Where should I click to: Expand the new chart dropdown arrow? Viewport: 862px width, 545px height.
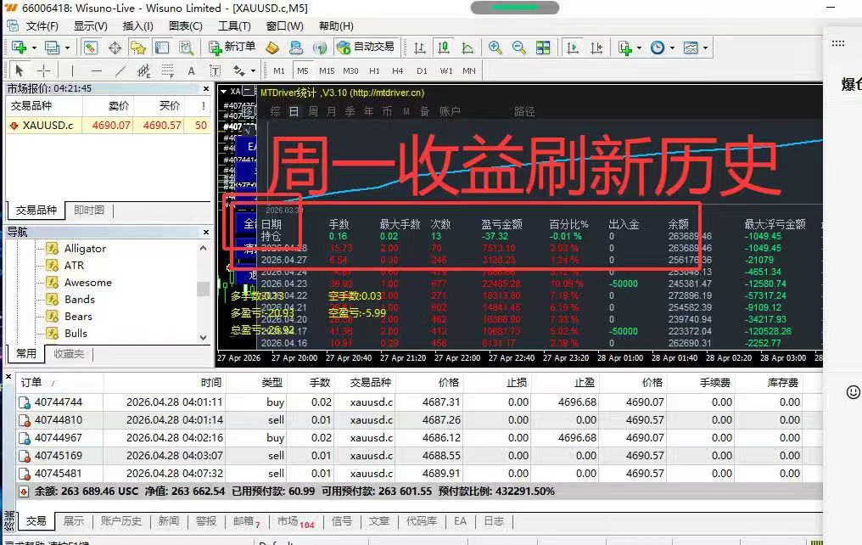(x=32, y=48)
